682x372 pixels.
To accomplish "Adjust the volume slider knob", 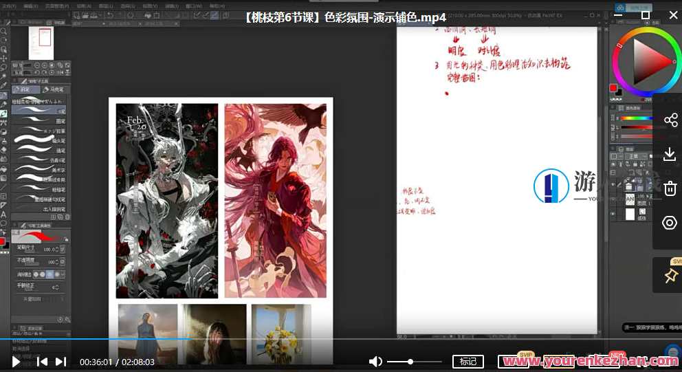I will click(x=410, y=362).
